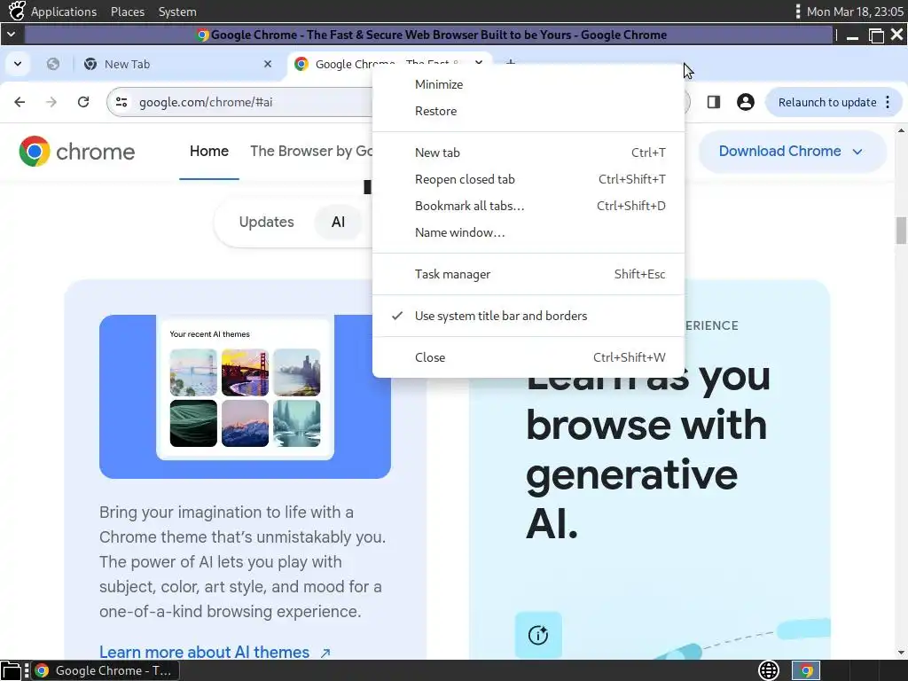Choose Name window… option

tap(528, 233)
